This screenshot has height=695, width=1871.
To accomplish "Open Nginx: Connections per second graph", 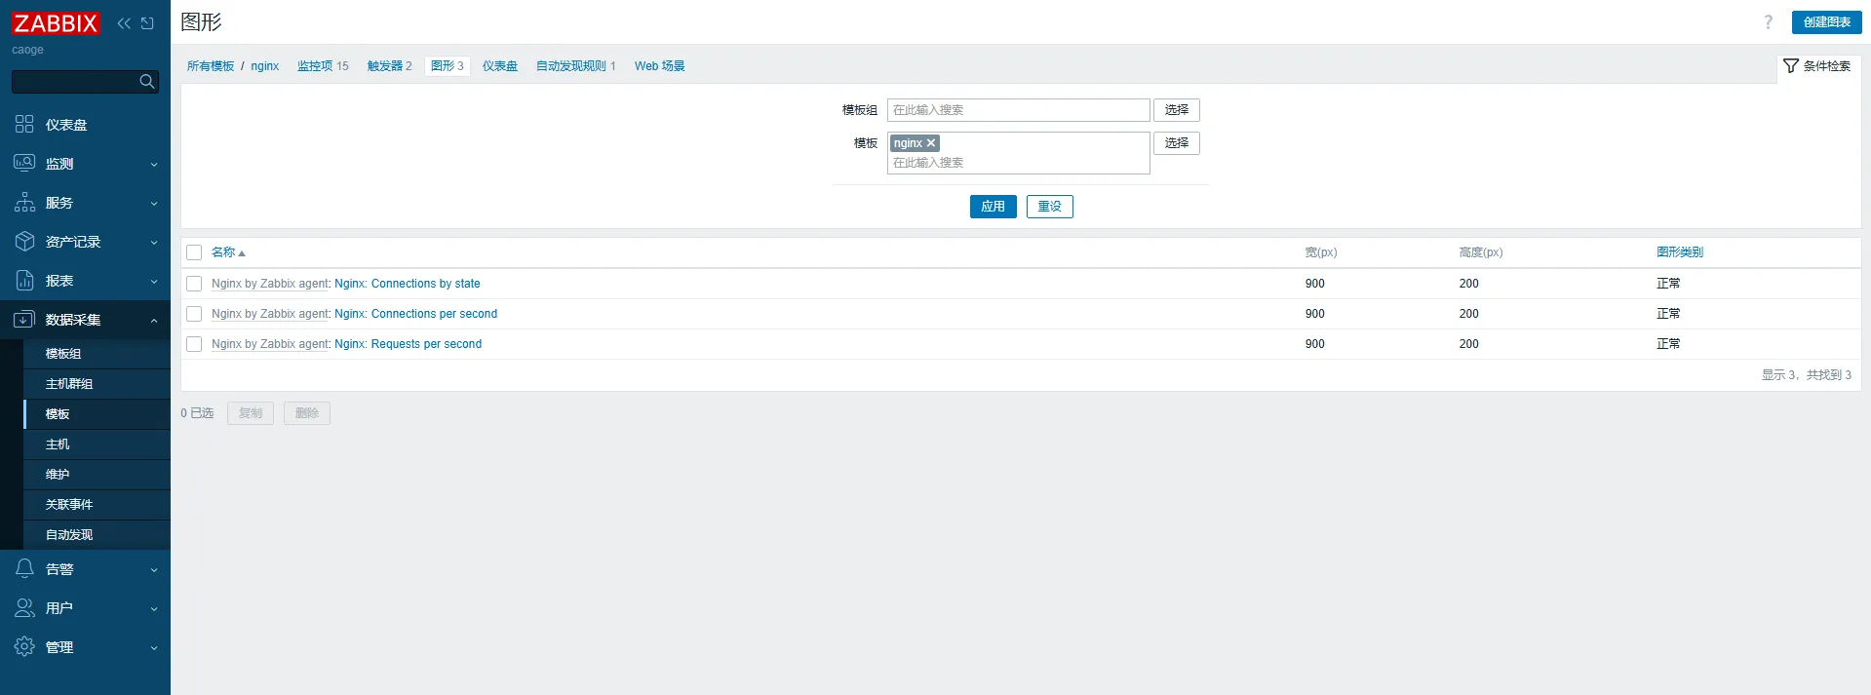I will pyautogui.click(x=416, y=314).
